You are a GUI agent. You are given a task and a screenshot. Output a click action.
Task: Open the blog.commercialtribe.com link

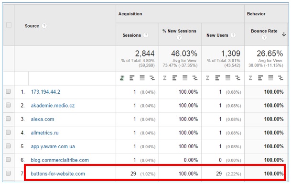pos(60,160)
